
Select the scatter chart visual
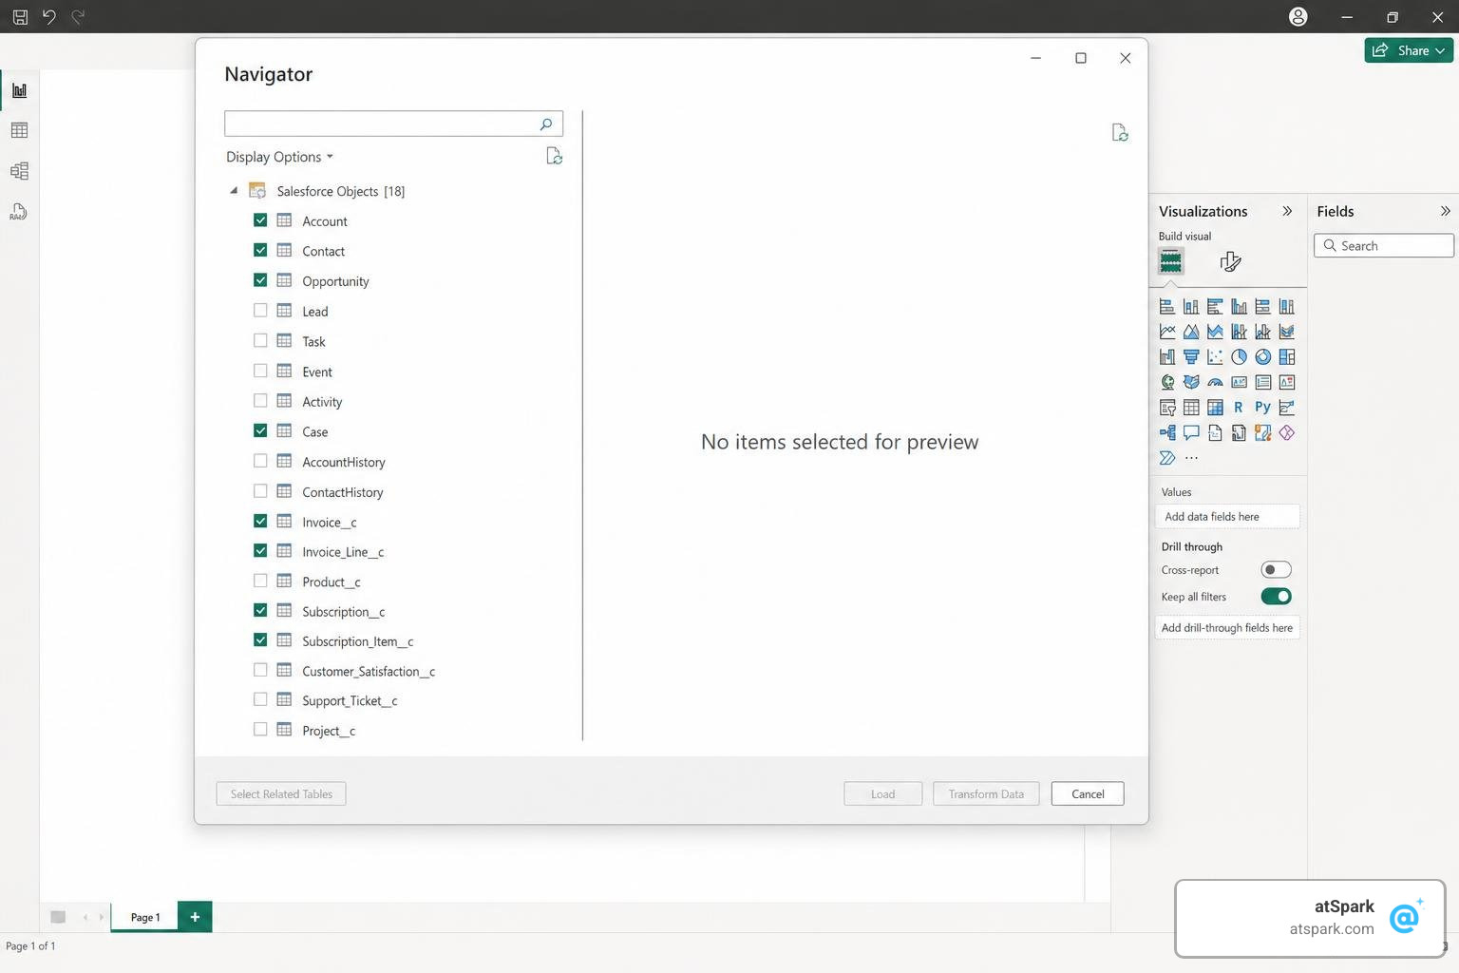(1215, 357)
